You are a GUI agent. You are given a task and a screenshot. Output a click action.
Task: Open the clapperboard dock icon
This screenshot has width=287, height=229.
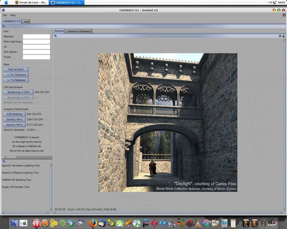pyautogui.click(x=172, y=223)
